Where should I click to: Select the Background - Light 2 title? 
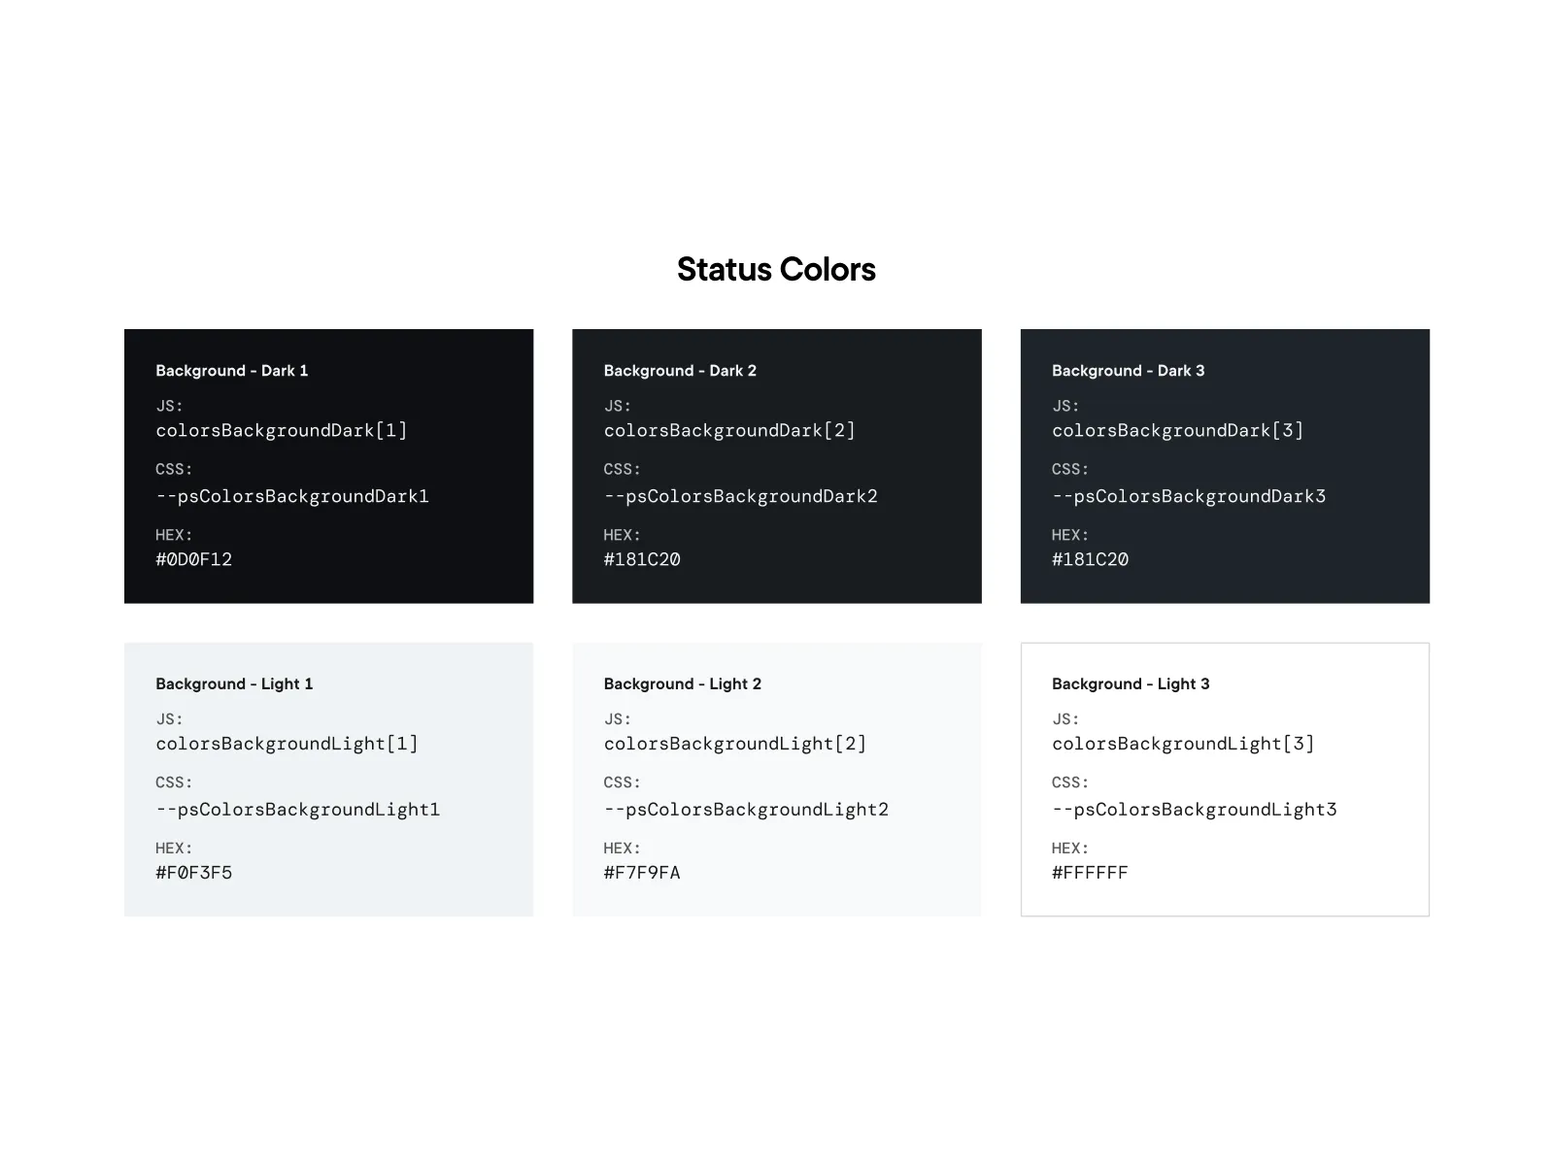pos(682,684)
